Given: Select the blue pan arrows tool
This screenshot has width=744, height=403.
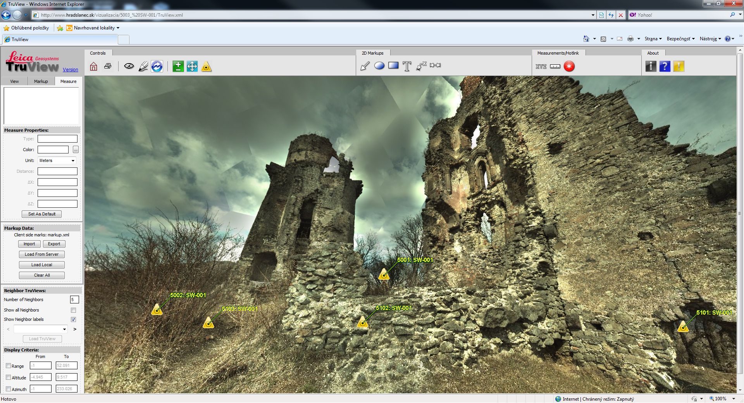Looking at the screenshot, I should click(192, 66).
